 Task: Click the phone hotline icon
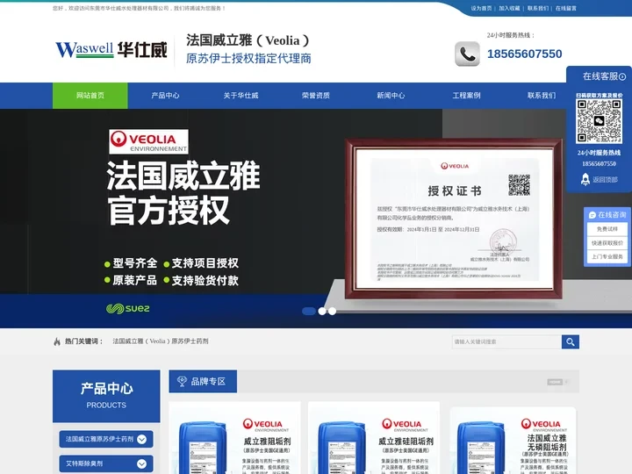[467, 54]
